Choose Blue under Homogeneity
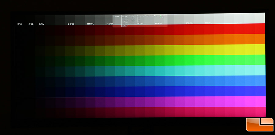Screen dimensions: 275x135 pyautogui.click(x=139, y=22)
